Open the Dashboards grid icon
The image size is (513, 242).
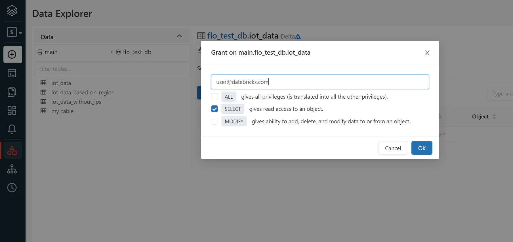coord(12,111)
